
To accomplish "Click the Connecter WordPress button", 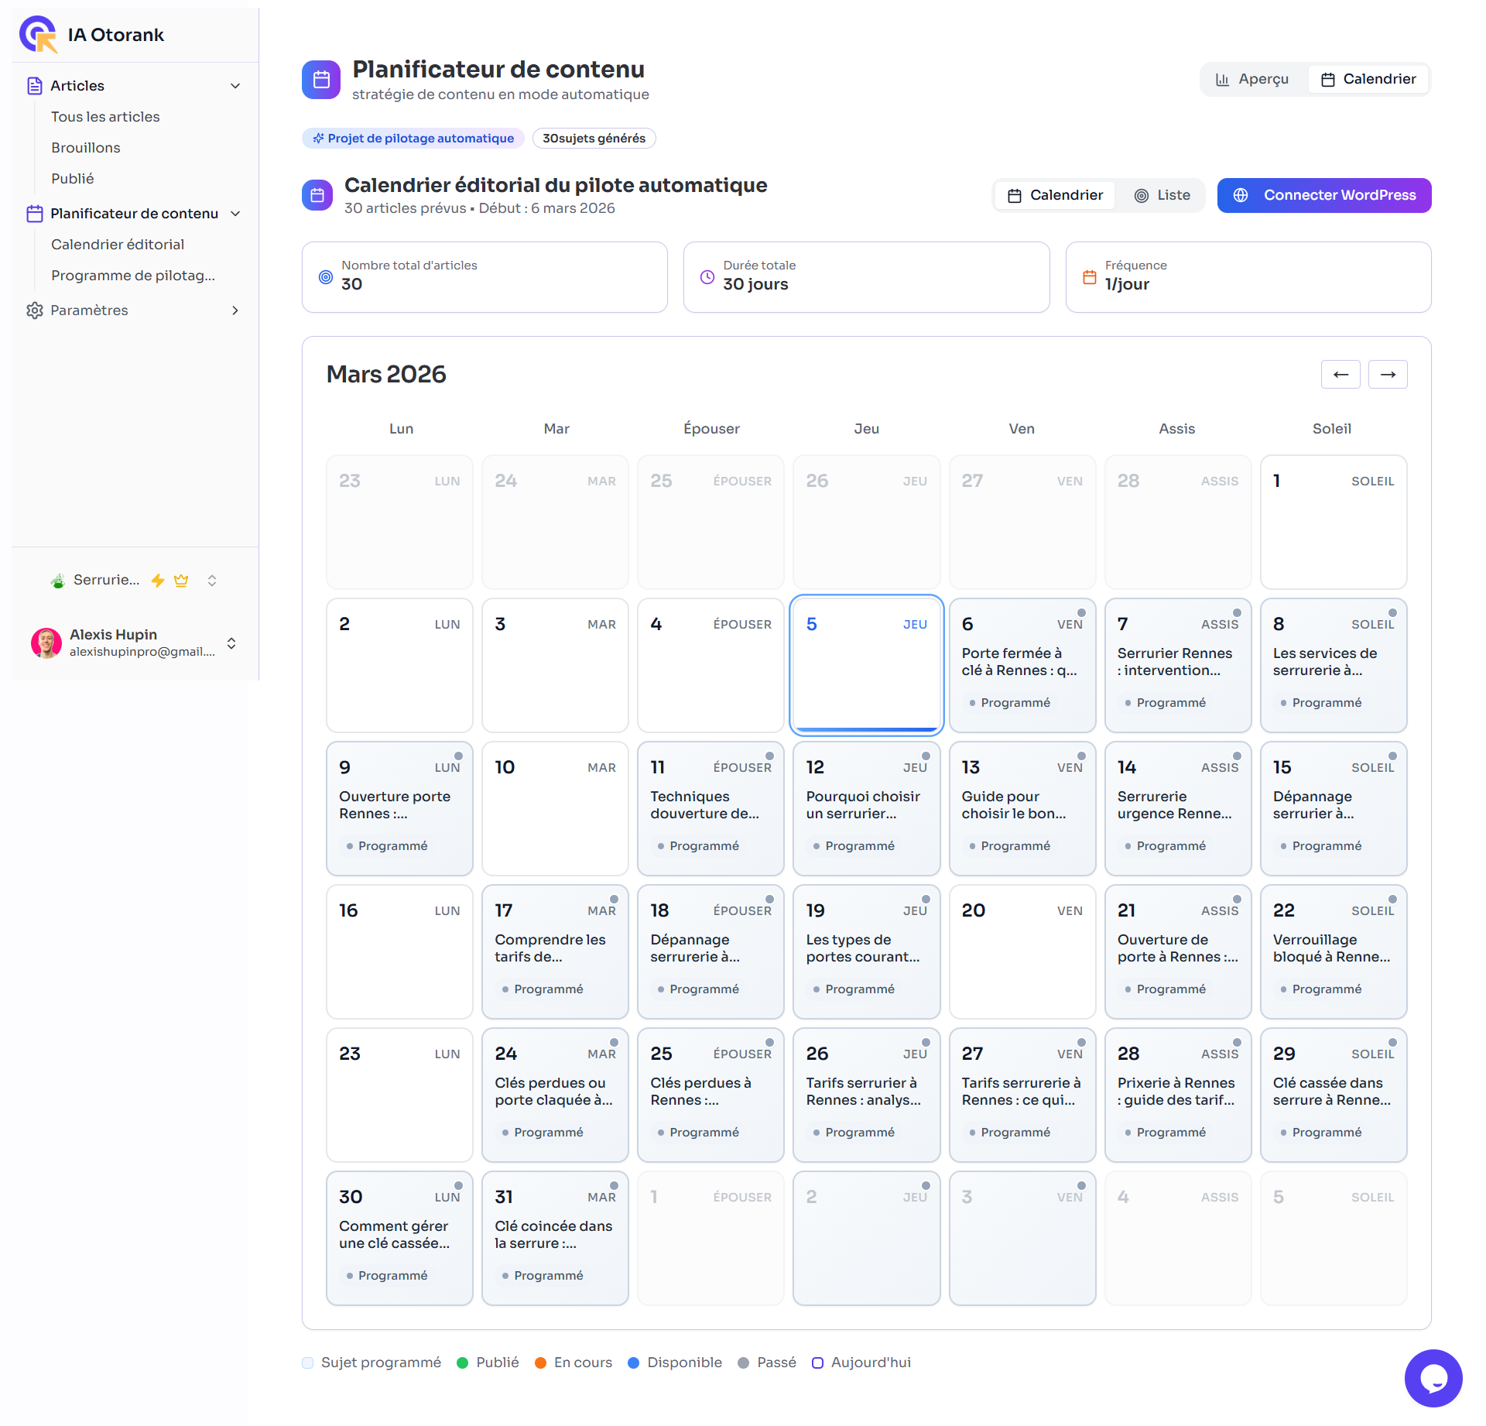I will [1323, 195].
